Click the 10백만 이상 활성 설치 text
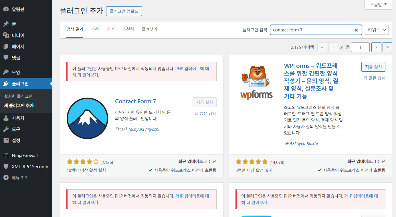The height and width of the screenshot is (217, 396). tap(86, 170)
